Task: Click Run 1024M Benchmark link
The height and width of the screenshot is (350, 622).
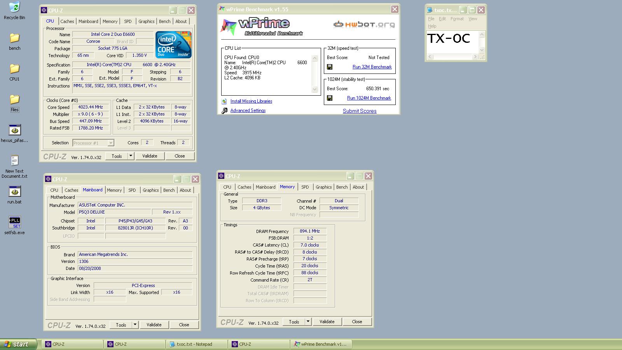Action: click(369, 98)
